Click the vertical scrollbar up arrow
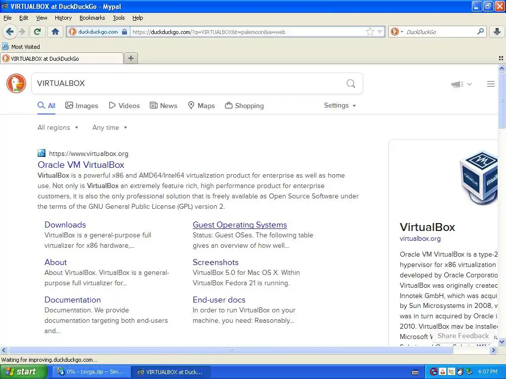The width and height of the screenshot is (506, 379). coord(502,68)
